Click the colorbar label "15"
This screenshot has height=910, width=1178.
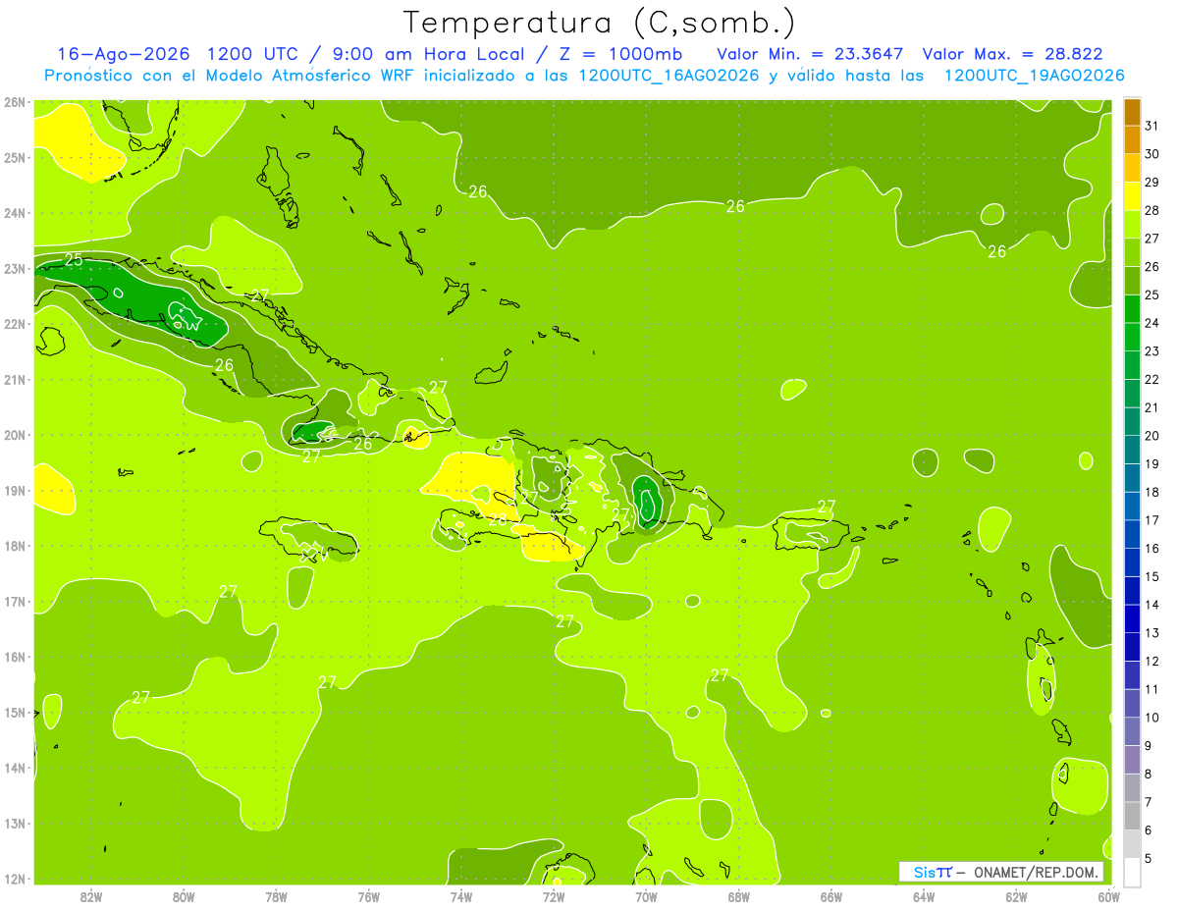(x=1151, y=577)
